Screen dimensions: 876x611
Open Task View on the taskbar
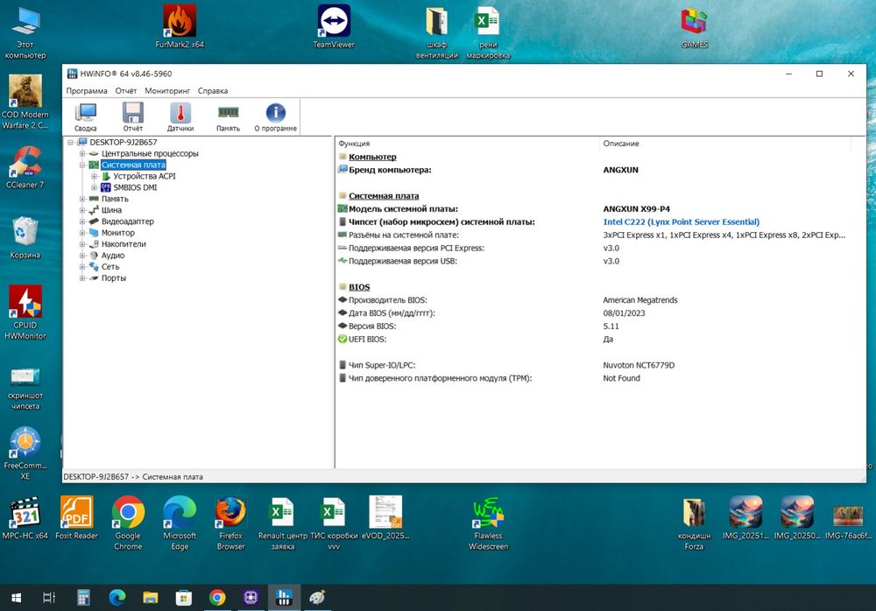click(x=49, y=598)
